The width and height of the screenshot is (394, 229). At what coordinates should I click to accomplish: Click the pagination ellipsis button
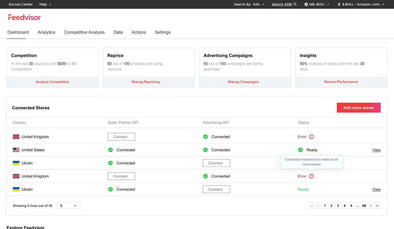[x=358, y=206]
